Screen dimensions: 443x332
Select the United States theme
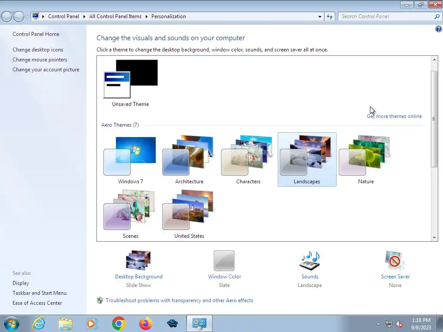(x=189, y=210)
